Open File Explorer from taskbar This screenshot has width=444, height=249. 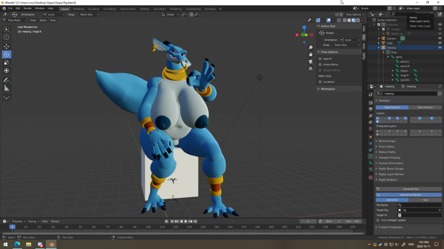pos(29,245)
